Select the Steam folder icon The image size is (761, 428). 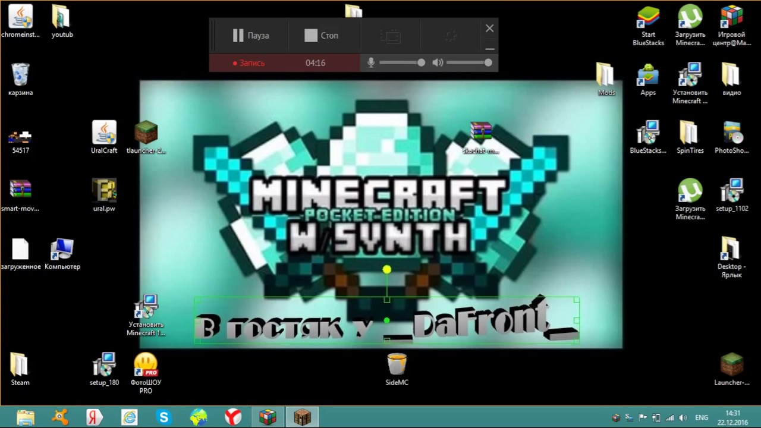tap(20, 370)
